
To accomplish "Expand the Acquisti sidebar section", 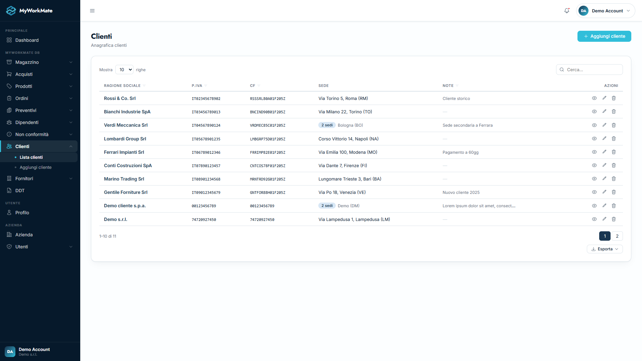I will coord(39,74).
